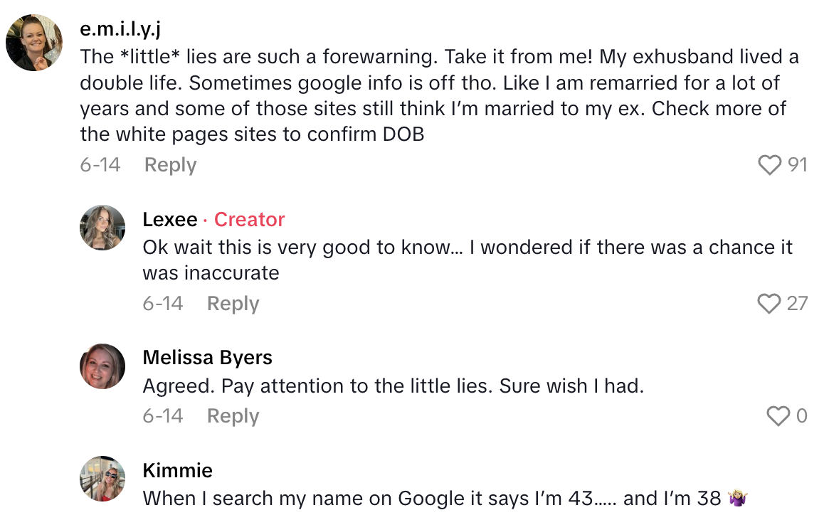Screen dimensions: 824x515
Task: Open Lexee's profile picture
Action: tap(102, 228)
